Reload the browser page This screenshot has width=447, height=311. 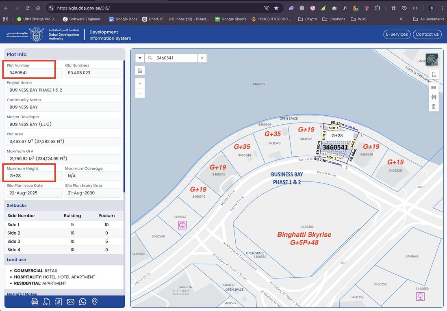[x=27, y=8]
